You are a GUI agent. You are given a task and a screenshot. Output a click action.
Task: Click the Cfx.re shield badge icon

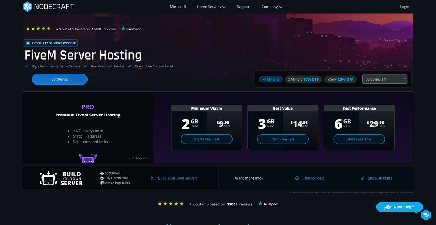point(28,43)
